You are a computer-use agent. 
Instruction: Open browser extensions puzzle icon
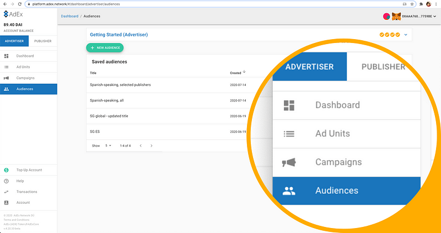tap(421, 4)
